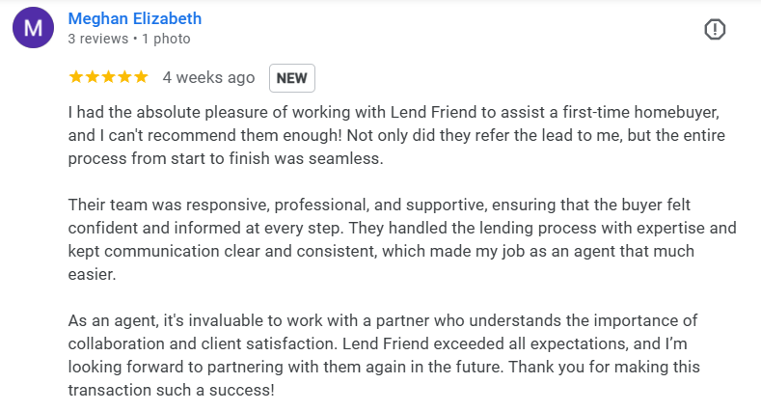Click the third gold rating star
This screenshot has width=761, height=411.
pos(108,76)
